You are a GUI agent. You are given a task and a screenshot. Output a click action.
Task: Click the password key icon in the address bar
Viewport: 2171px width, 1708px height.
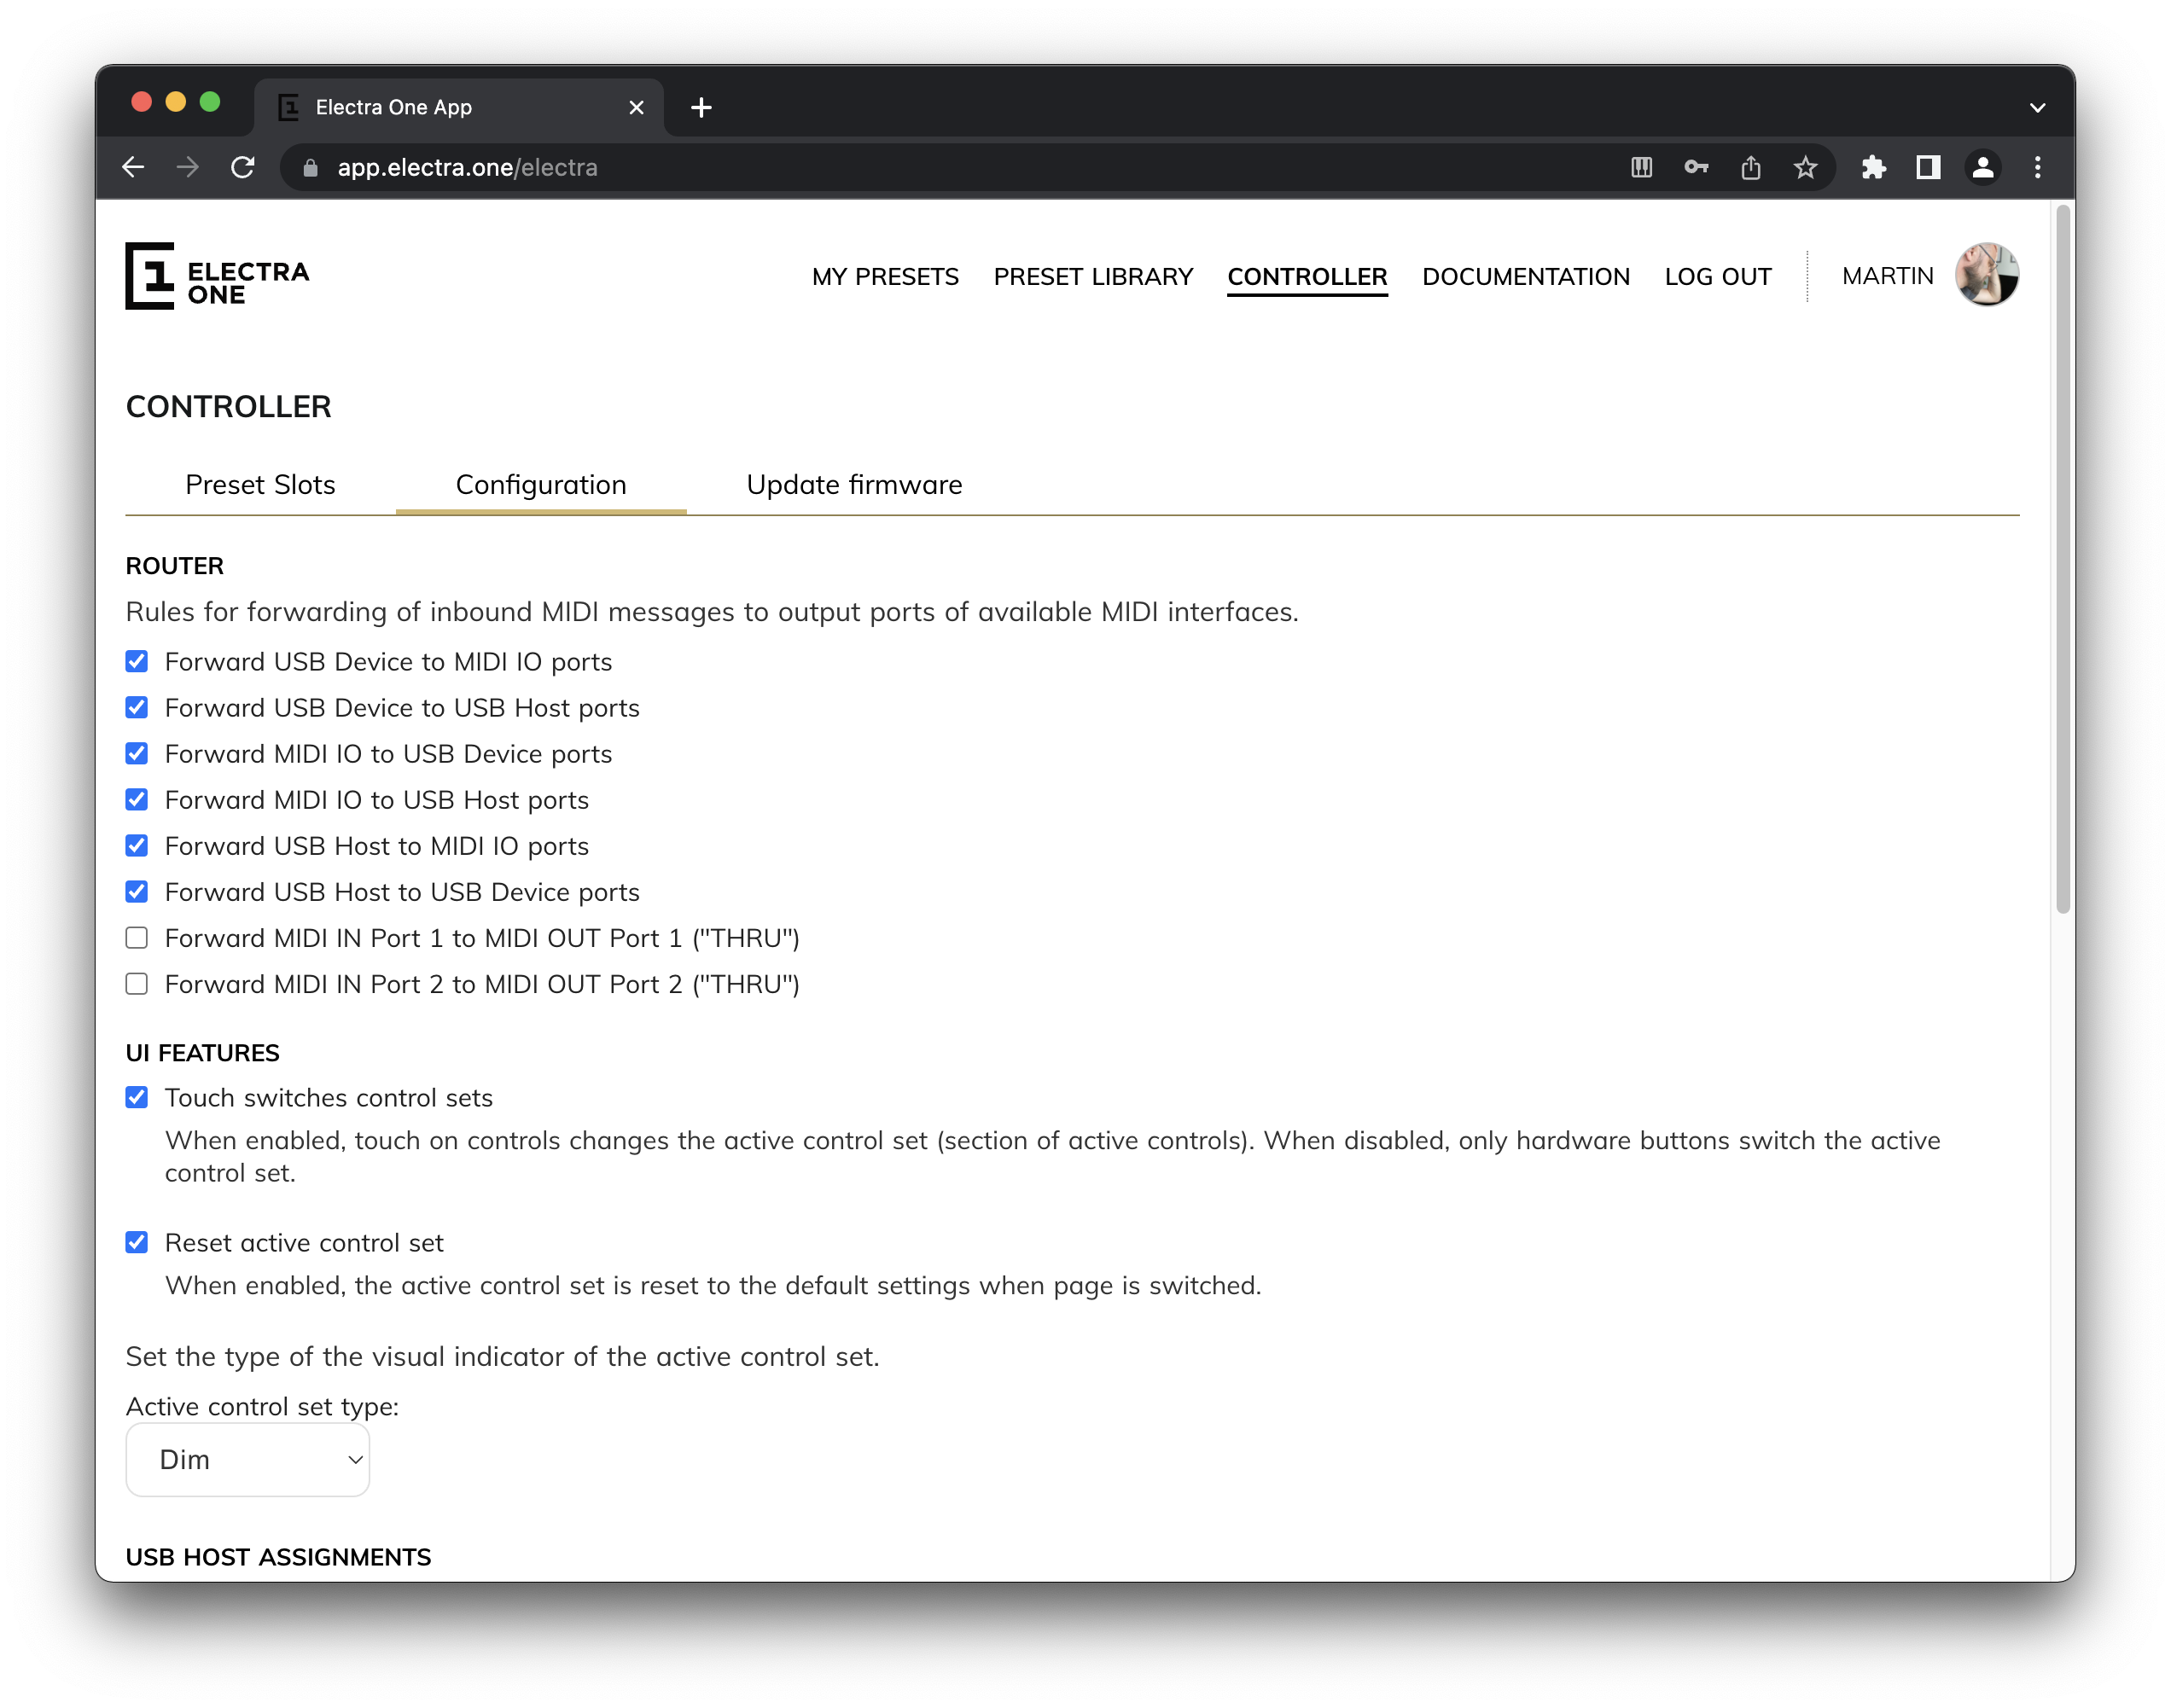pyautogui.click(x=1696, y=167)
